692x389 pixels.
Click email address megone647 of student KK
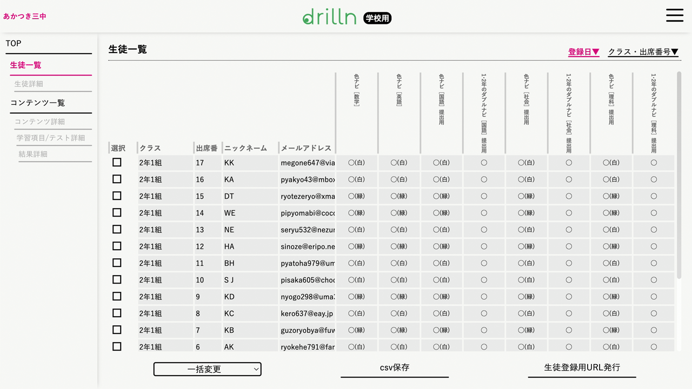coord(308,163)
